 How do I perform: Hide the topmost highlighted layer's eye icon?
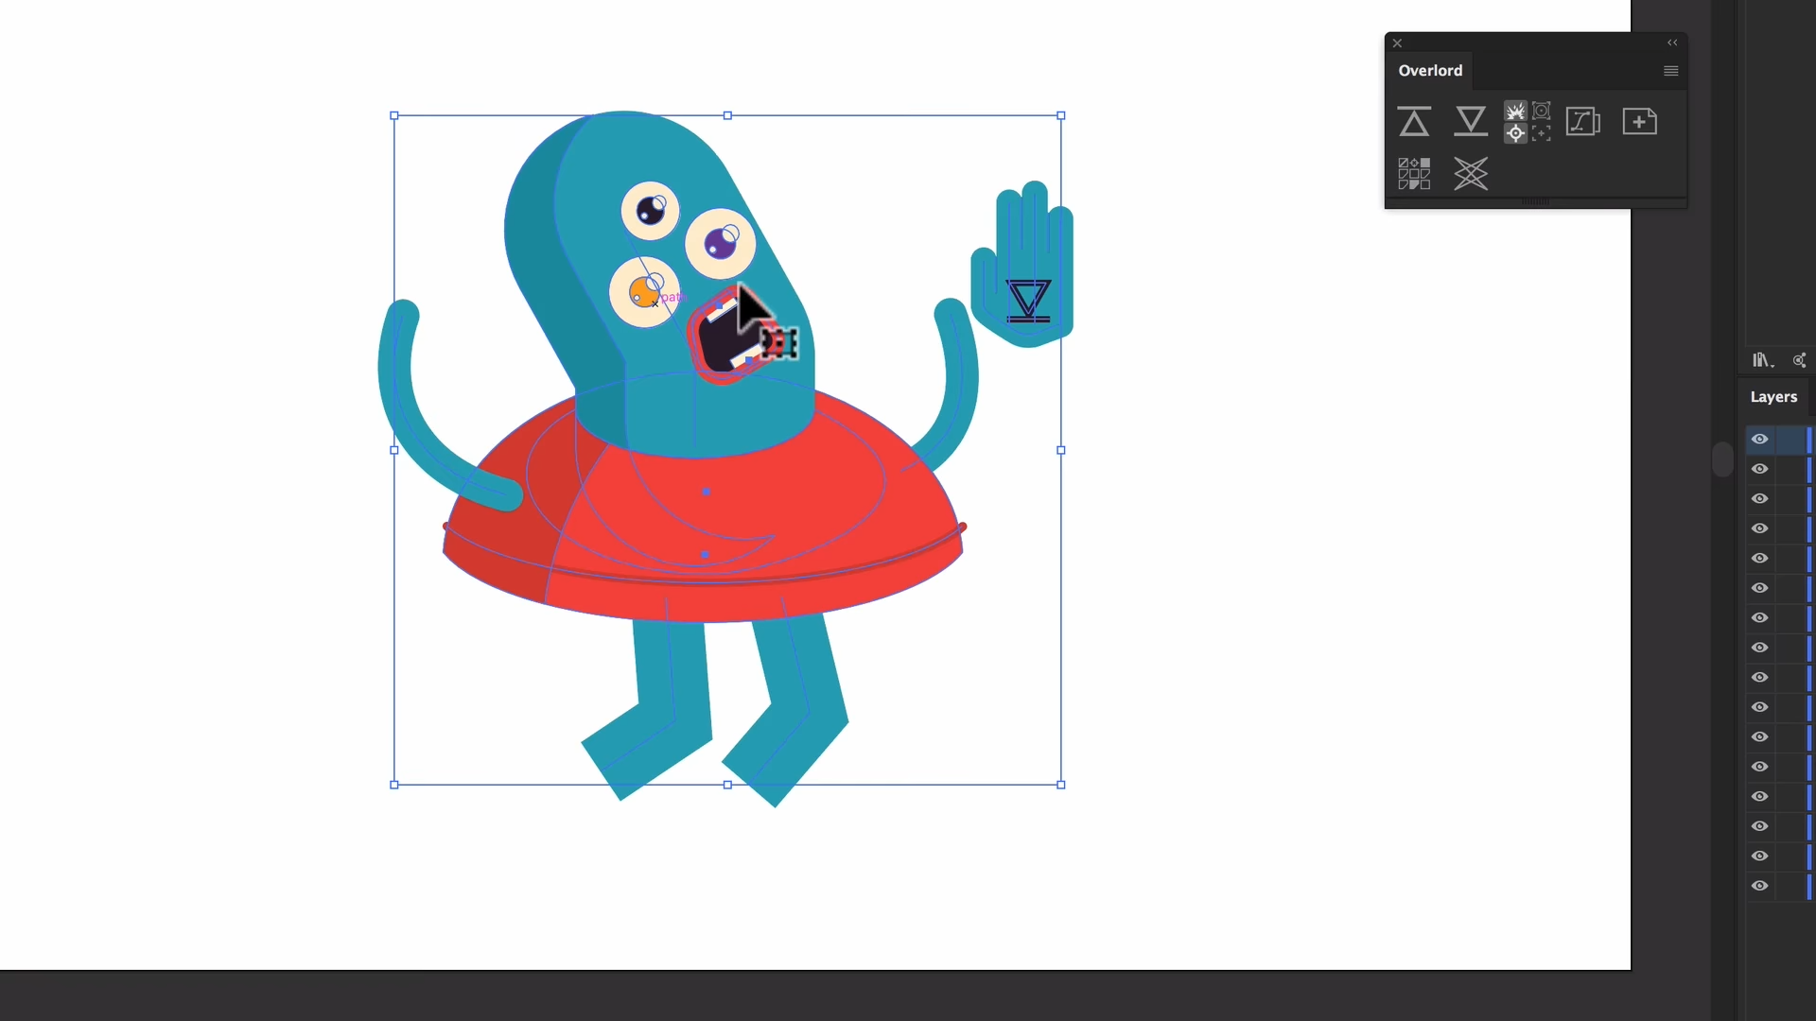[x=1759, y=440]
